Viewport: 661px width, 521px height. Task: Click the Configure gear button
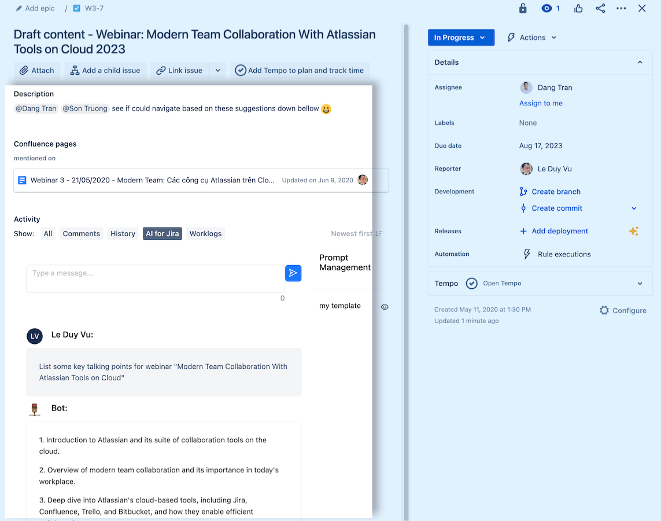tap(623, 310)
